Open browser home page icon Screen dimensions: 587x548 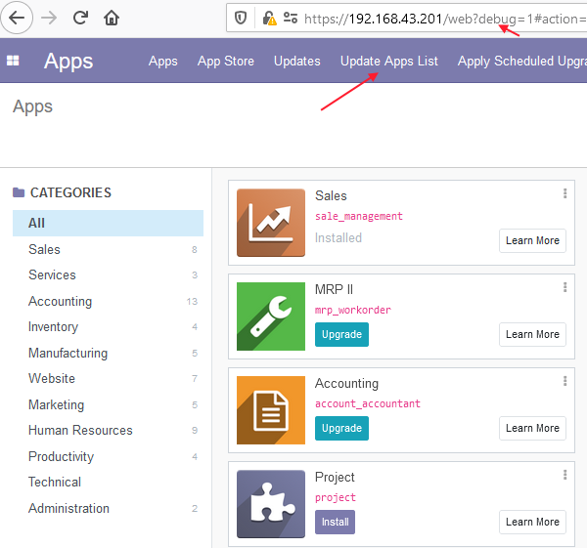[112, 18]
